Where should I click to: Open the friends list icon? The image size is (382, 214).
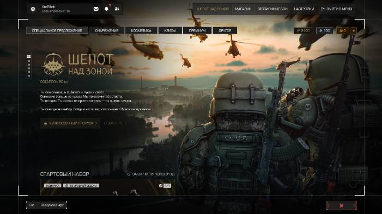click(117, 9)
